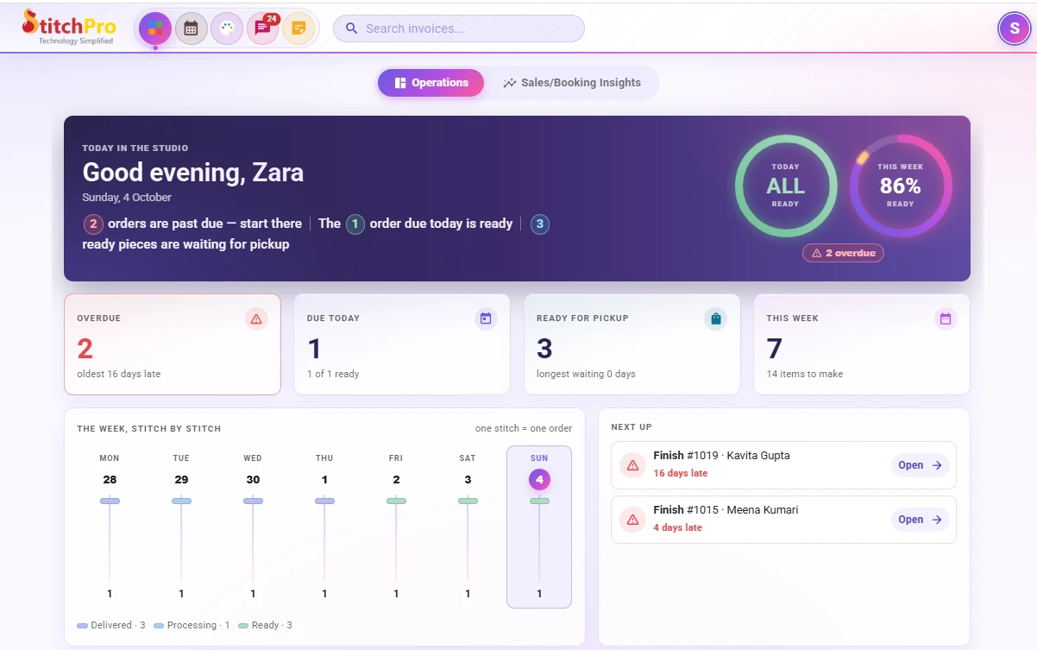
Task: Click "THE WEEK, STITCH BY STITCH" heading
Action: point(149,428)
